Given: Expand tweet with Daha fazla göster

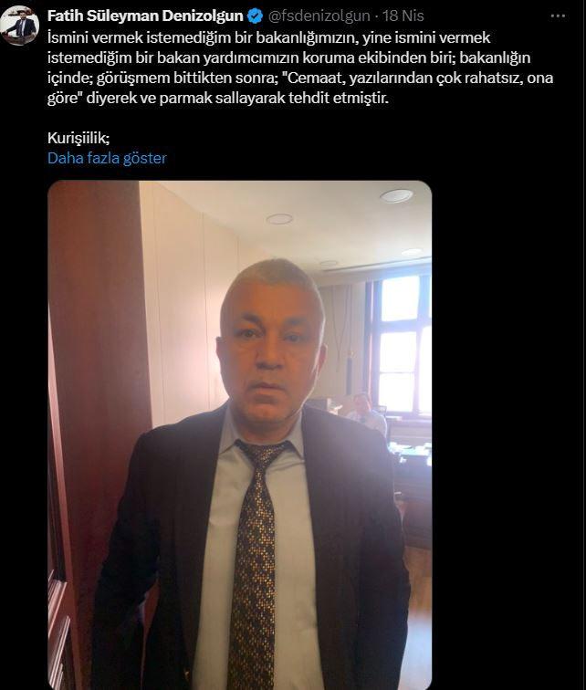Looking at the screenshot, I should pos(107,158).
